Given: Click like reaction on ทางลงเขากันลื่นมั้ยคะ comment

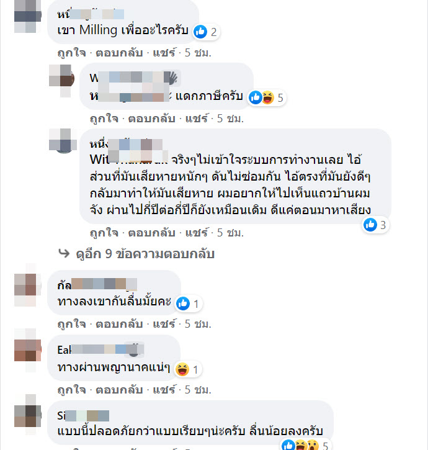Looking at the screenshot, I should (183, 304).
